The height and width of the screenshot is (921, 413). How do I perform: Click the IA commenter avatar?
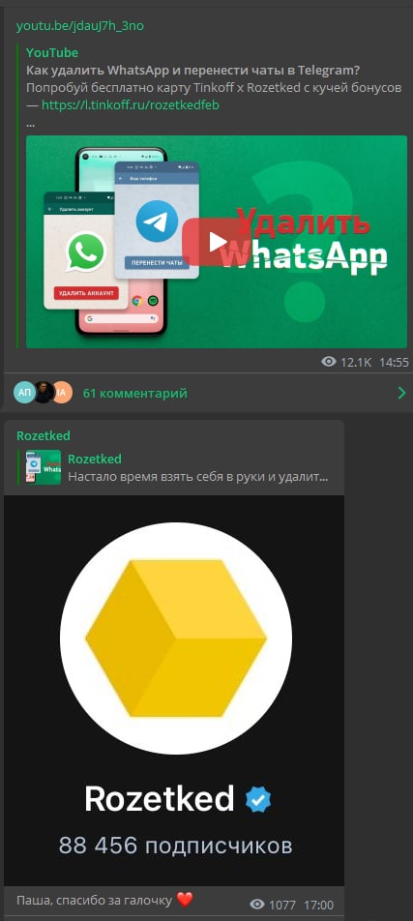pos(63,393)
